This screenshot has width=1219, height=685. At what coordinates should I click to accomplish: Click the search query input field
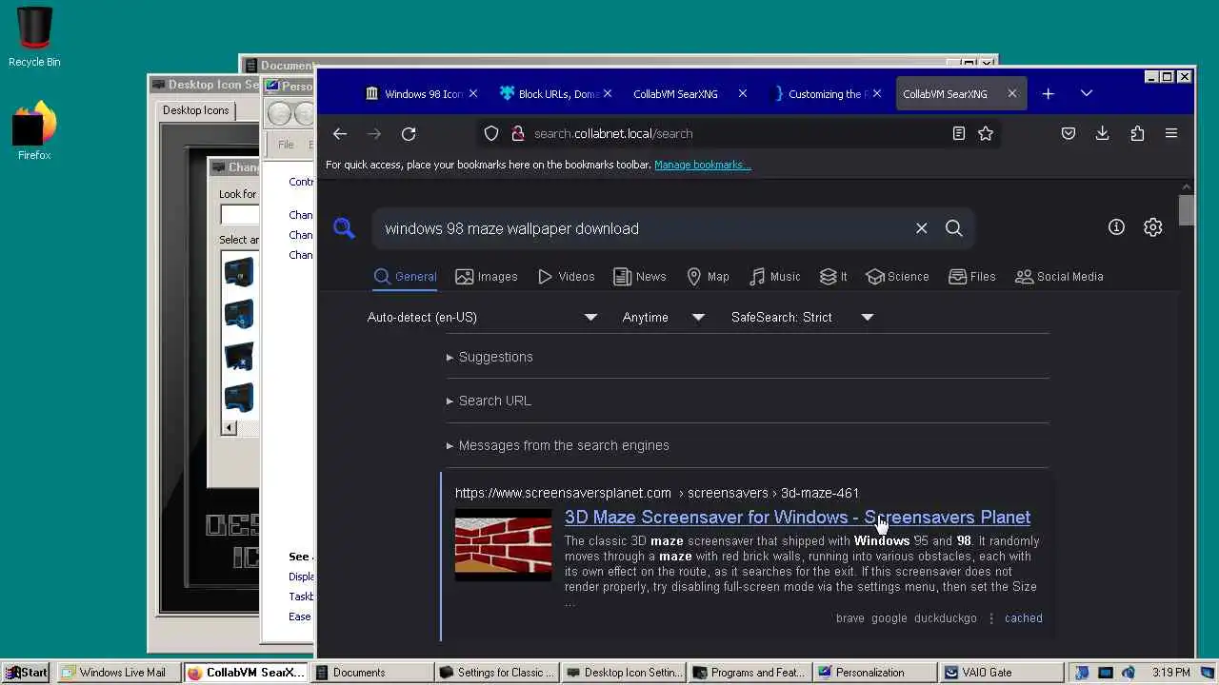point(643,228)
